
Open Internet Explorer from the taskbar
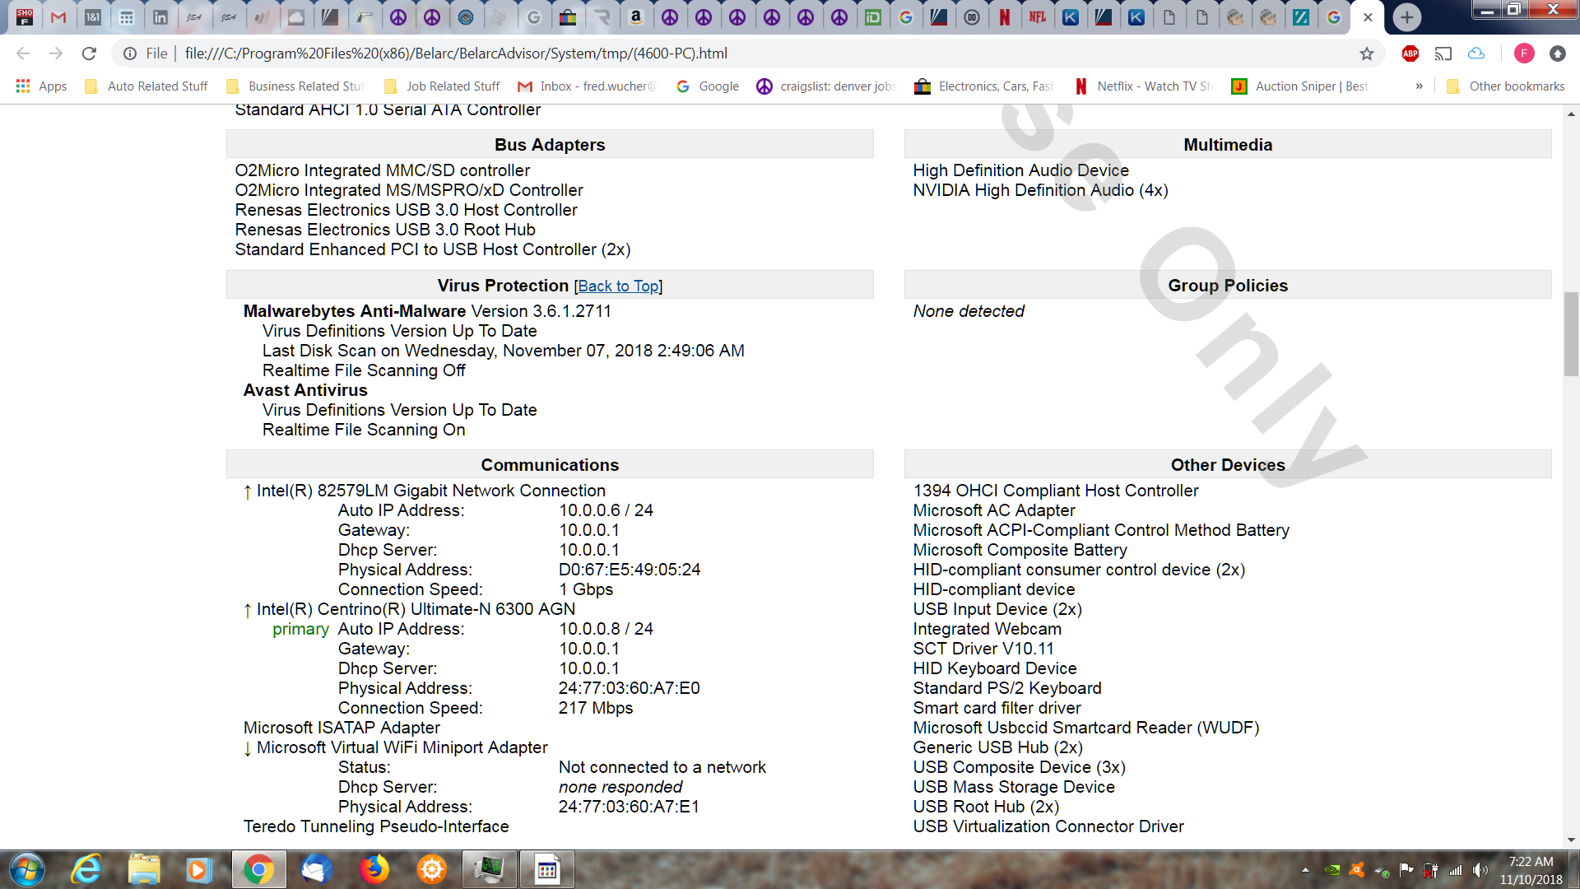click(x=86, y=869)
